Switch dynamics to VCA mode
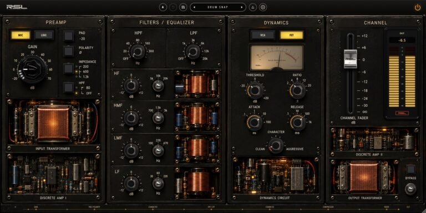The height and width of the screenshot is (213, 426). pyautogui.click(x=262, y=35)
